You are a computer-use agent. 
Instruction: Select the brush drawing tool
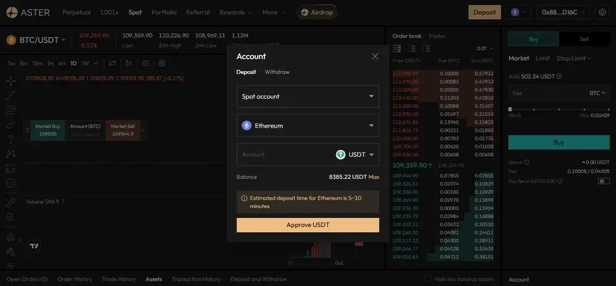click(10, 125)
